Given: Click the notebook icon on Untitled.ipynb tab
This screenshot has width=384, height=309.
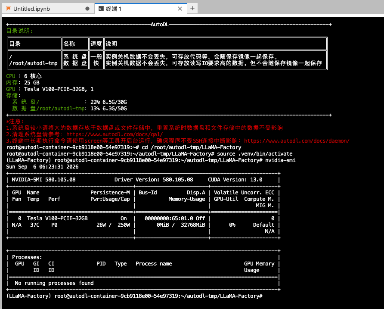Looking at the screenshot, I should tap(9, 9).
